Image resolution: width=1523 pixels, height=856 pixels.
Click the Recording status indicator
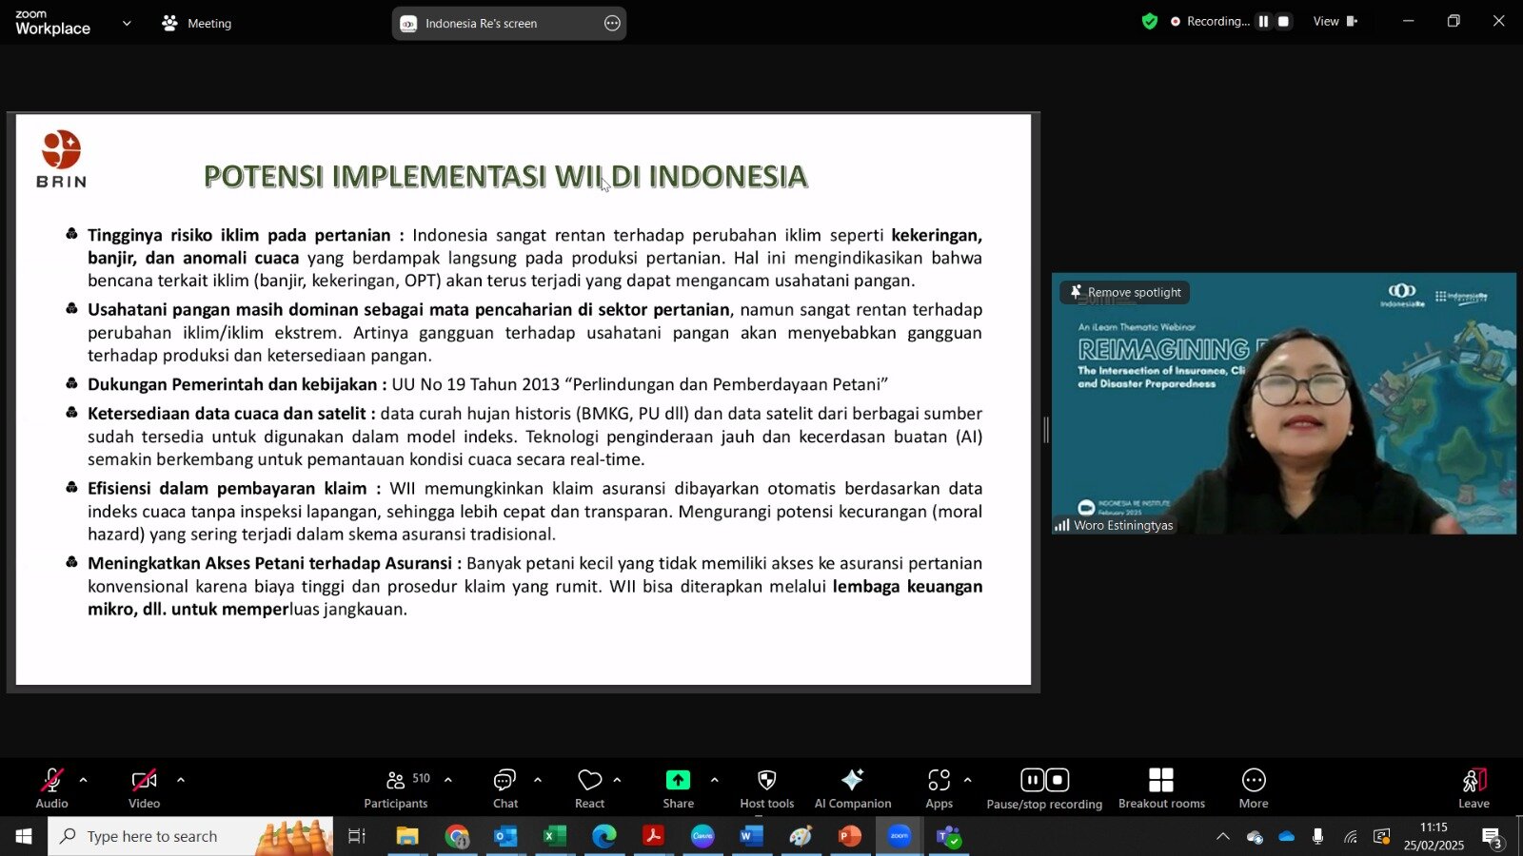tap(1210, 21)
